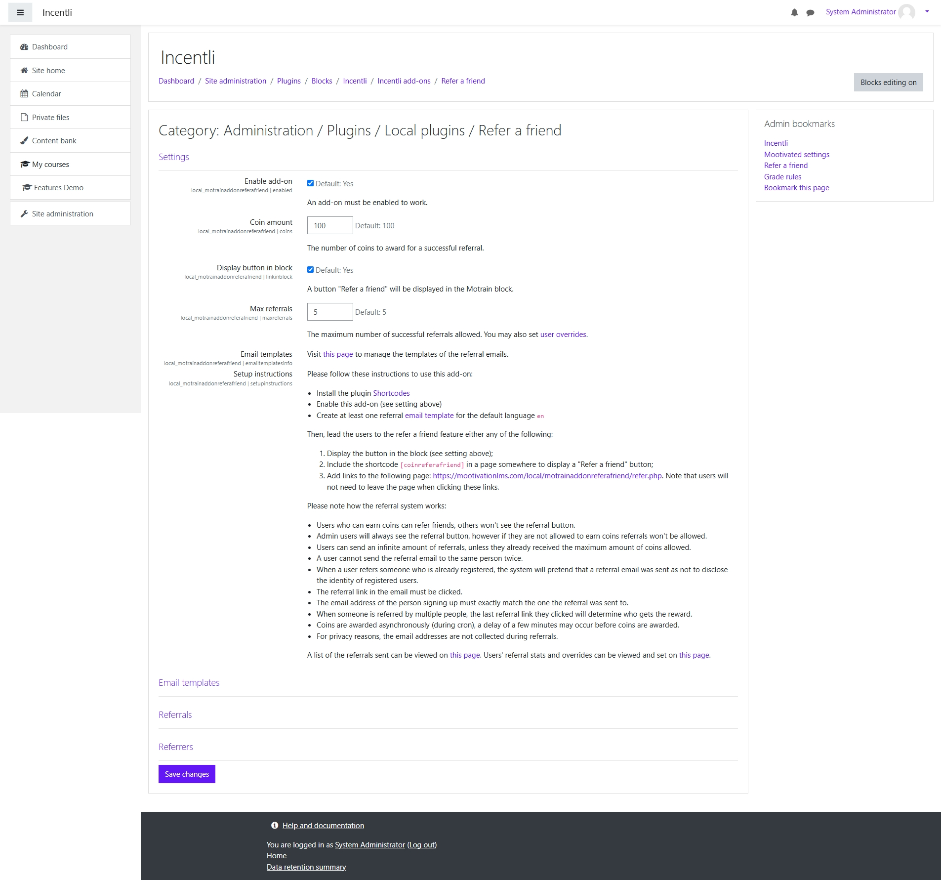Open Features Demo course in sidebar
Image resolution: width=941 pixels, height=880 pixels.
[70, 188]
